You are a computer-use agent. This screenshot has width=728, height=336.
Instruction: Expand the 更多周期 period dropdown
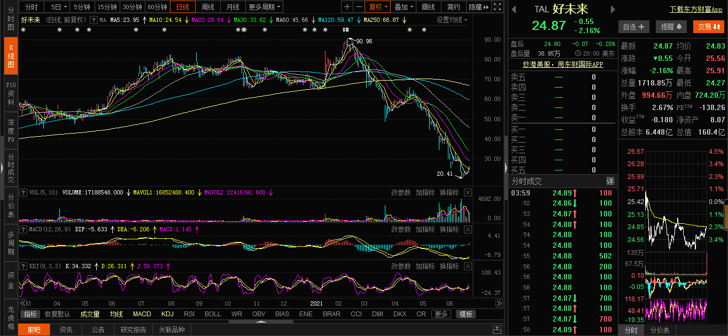tap(265, 7)
